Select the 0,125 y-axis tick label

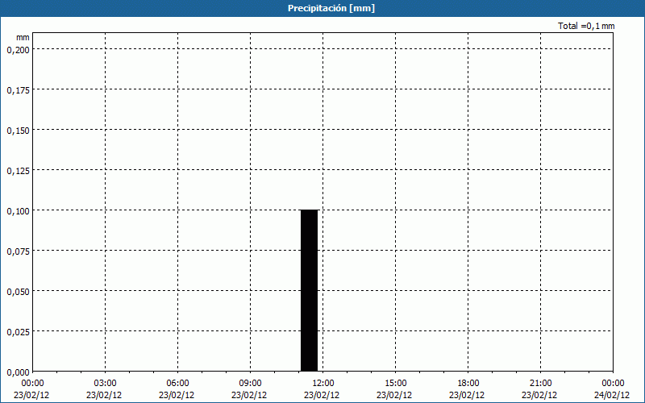coord(18,170)
